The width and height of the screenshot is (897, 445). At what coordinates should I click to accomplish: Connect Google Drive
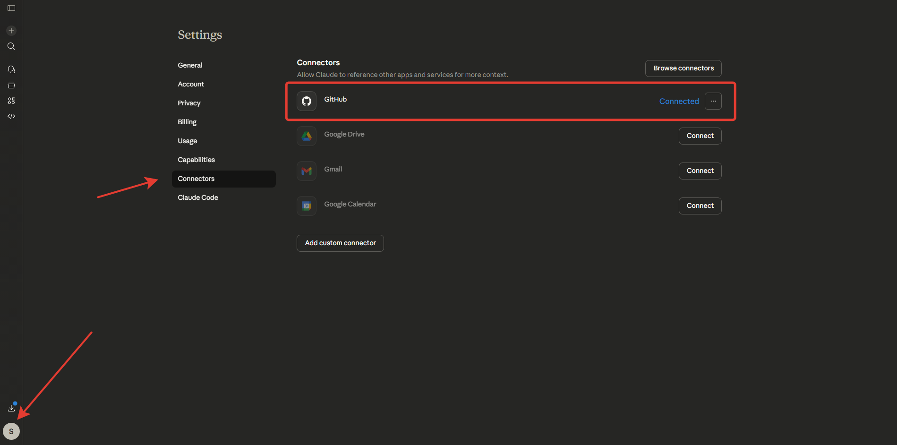[x=700, y=136]
